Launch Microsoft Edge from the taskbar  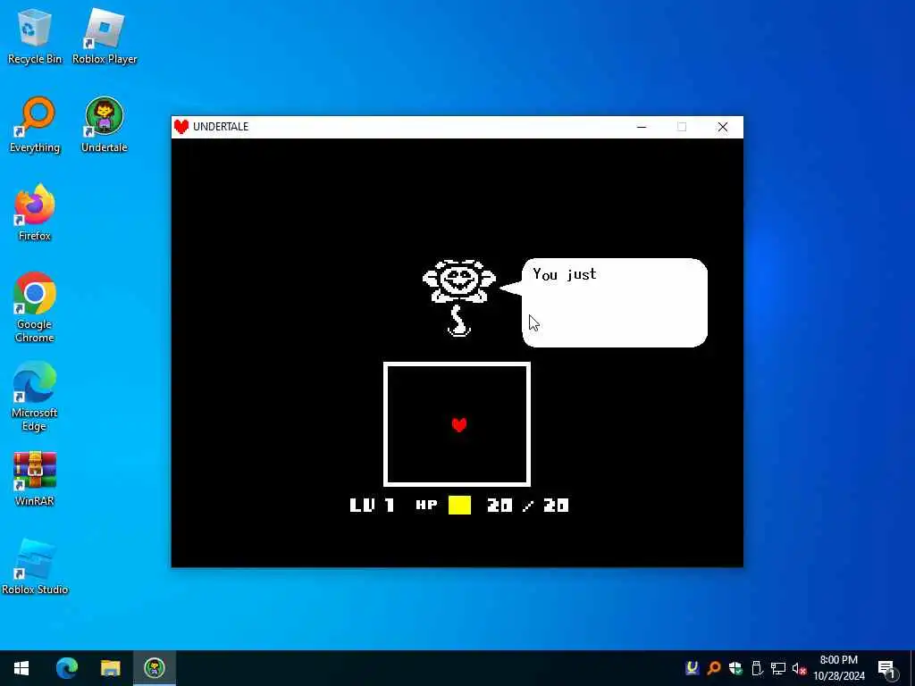(x=66, y=668)
